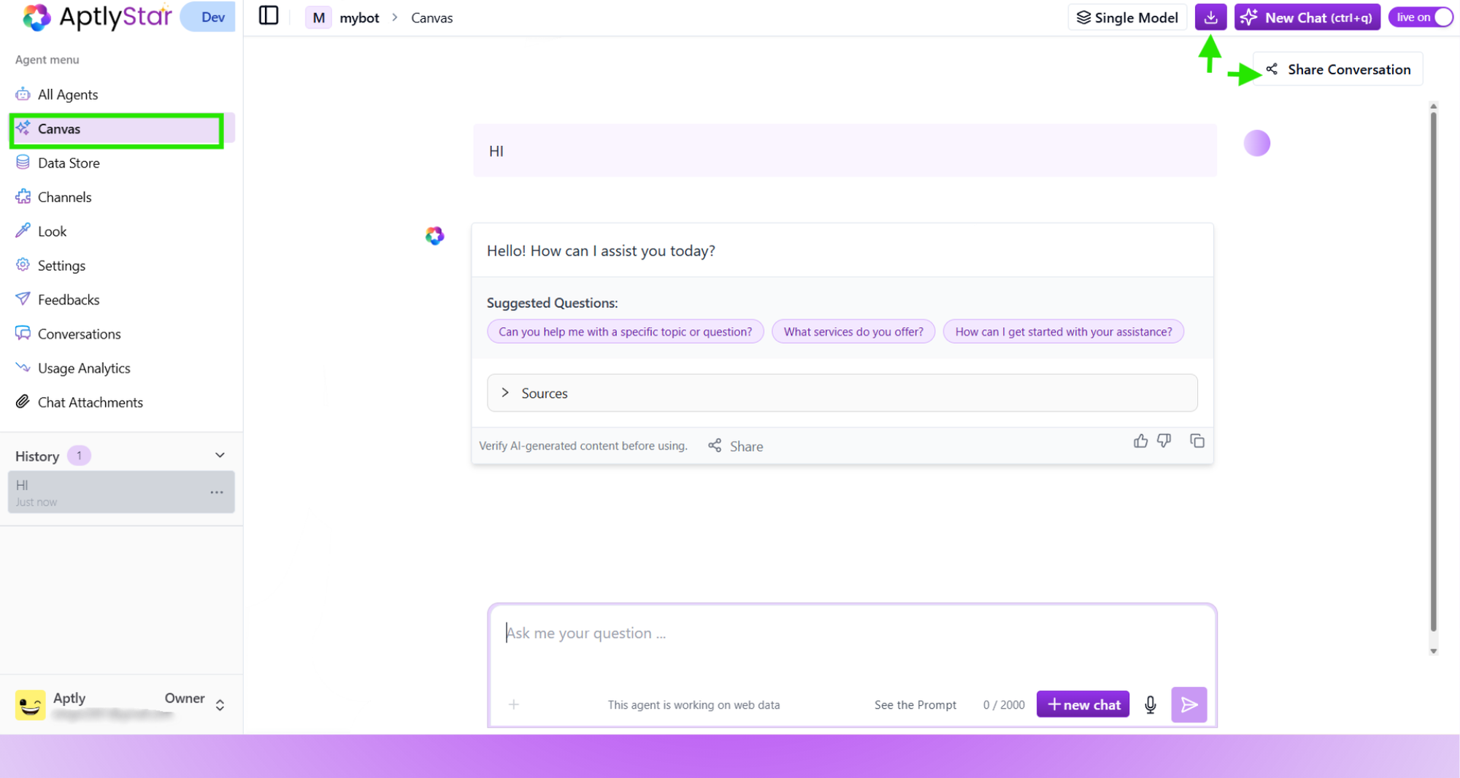Click the send message arrow
This screenshot has width=1460, height=778.
pyautogui.click(x=1189, y=704)
